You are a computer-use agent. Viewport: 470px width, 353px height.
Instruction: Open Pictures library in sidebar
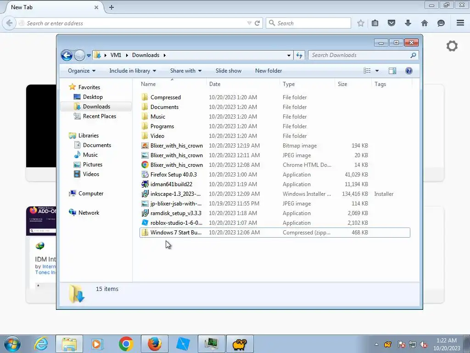(93, 165)
